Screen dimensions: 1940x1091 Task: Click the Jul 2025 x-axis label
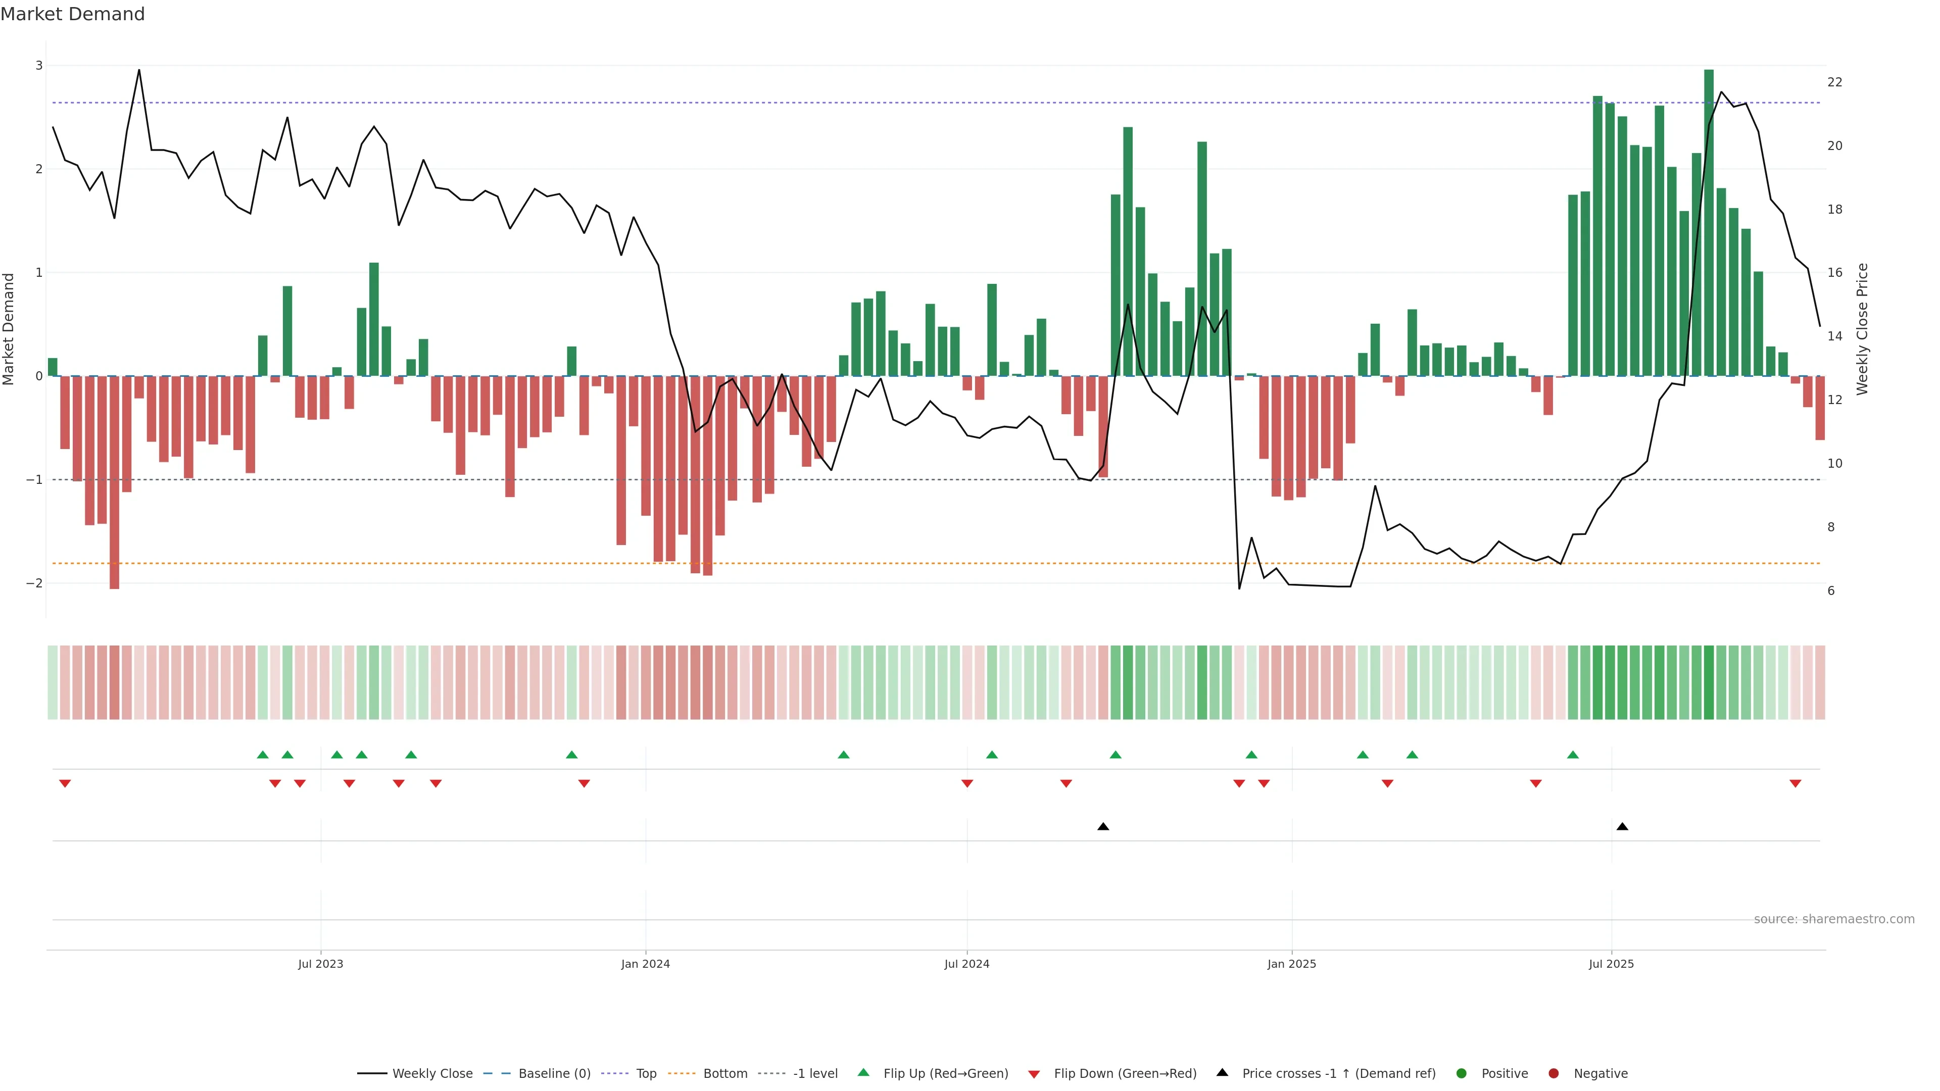[x=1611, y=964]
